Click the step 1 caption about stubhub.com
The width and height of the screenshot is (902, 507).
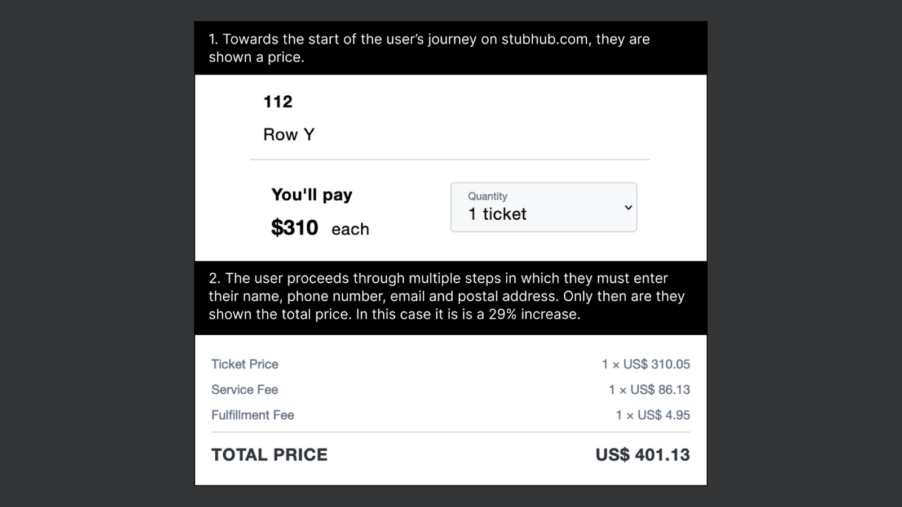(429, 48)
